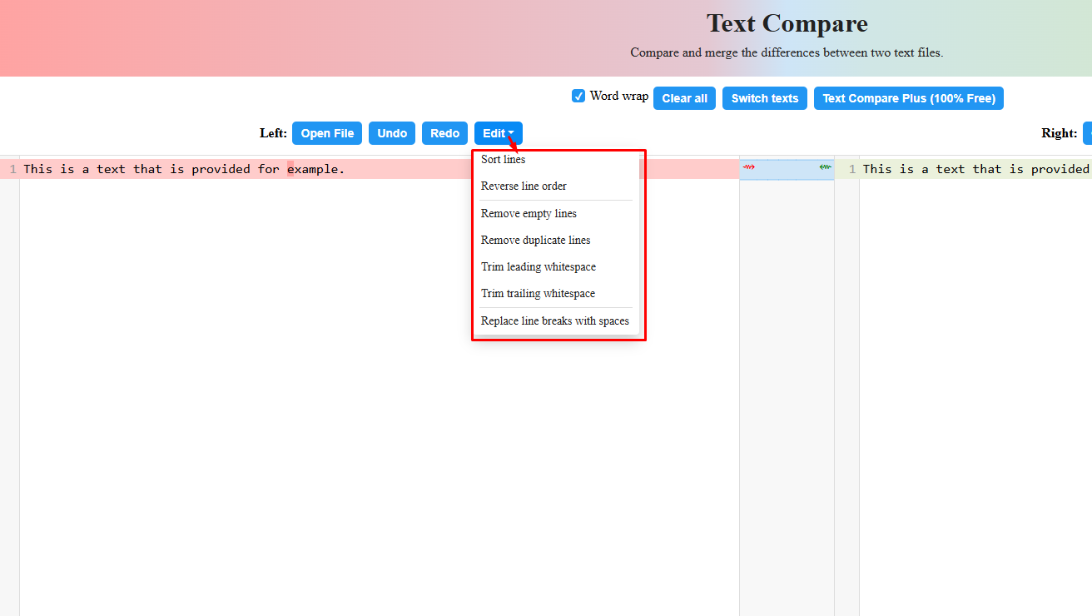The image size is (1092, 616).
Task: Click the Clear all button
Action: pos(684,98)
